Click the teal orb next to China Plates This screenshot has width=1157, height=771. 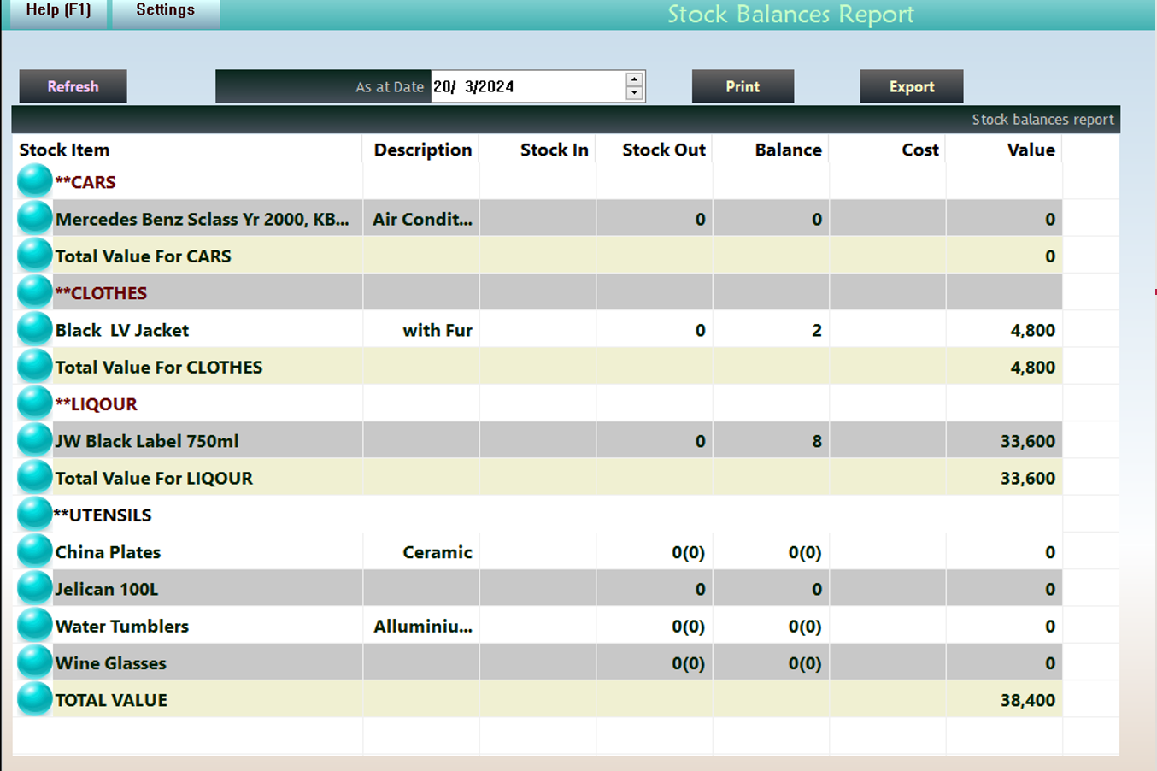pyautogui.click(x=34, y=551)
